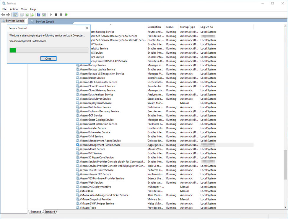Select the Veeam Backup Service row
The height and width of the screenshot is (219, 288).
click(x=93, y=65)
